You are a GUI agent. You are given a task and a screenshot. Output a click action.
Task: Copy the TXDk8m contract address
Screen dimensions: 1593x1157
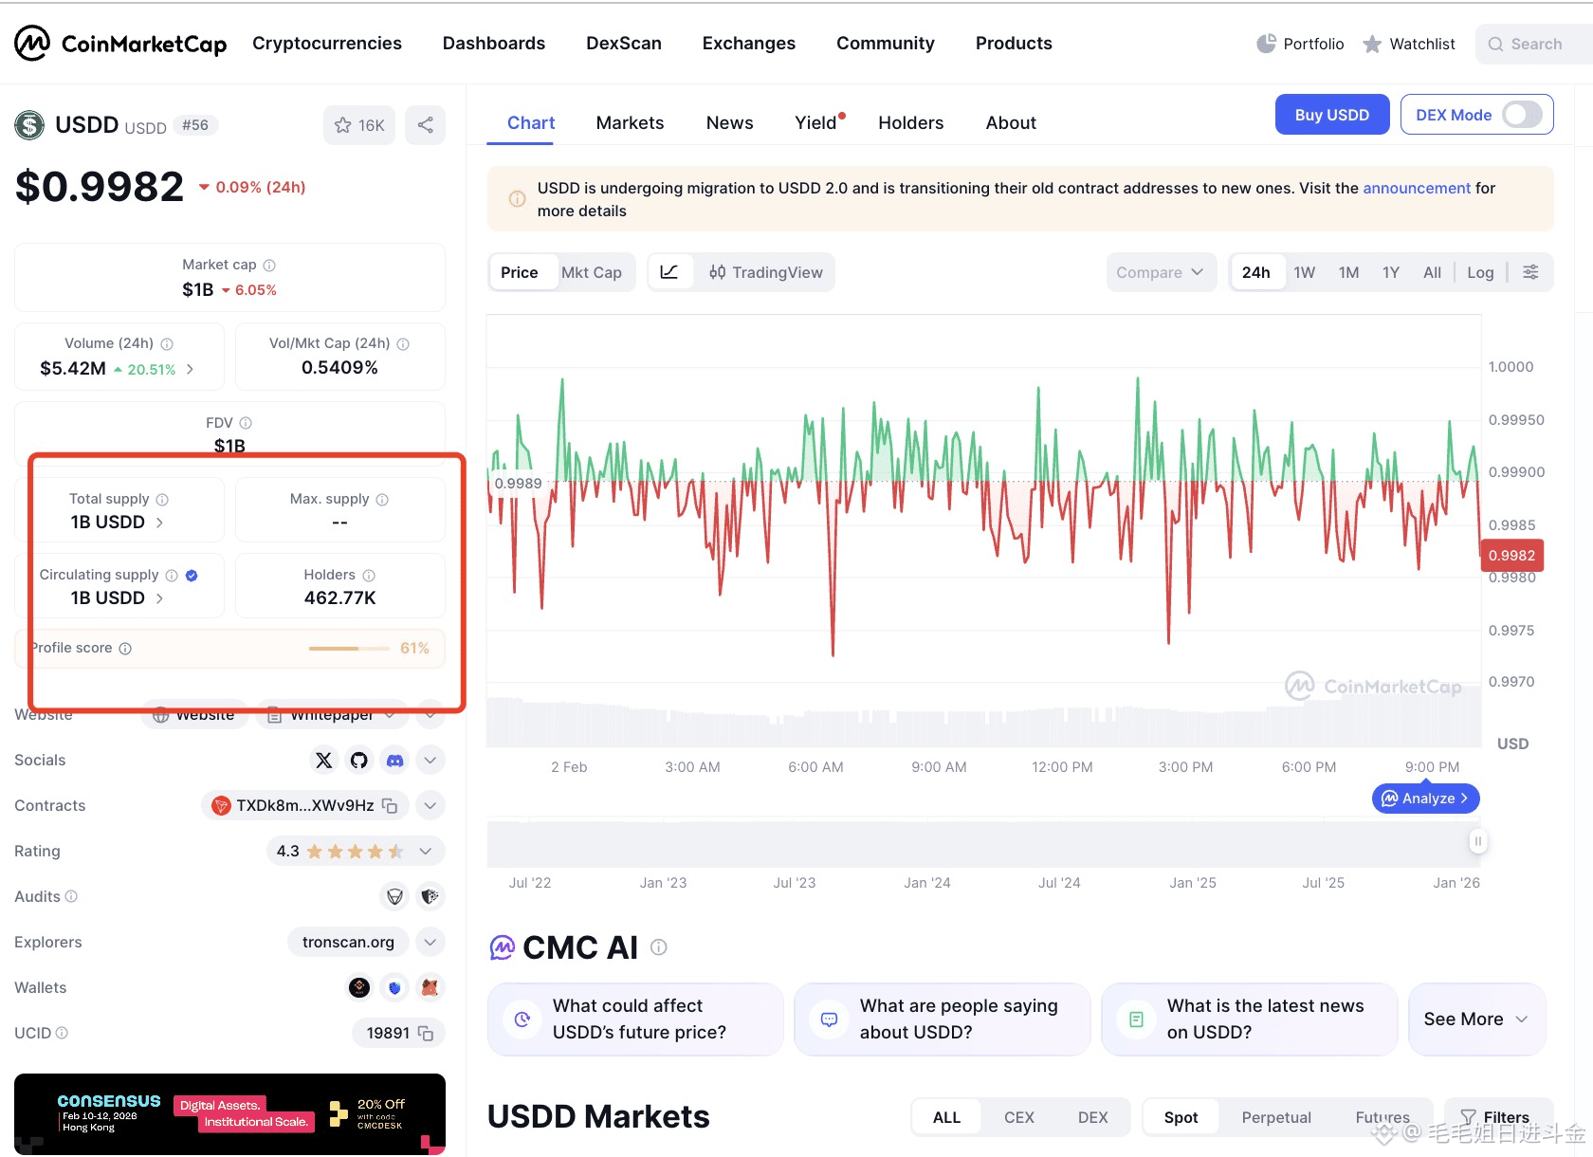click(389, 805)
